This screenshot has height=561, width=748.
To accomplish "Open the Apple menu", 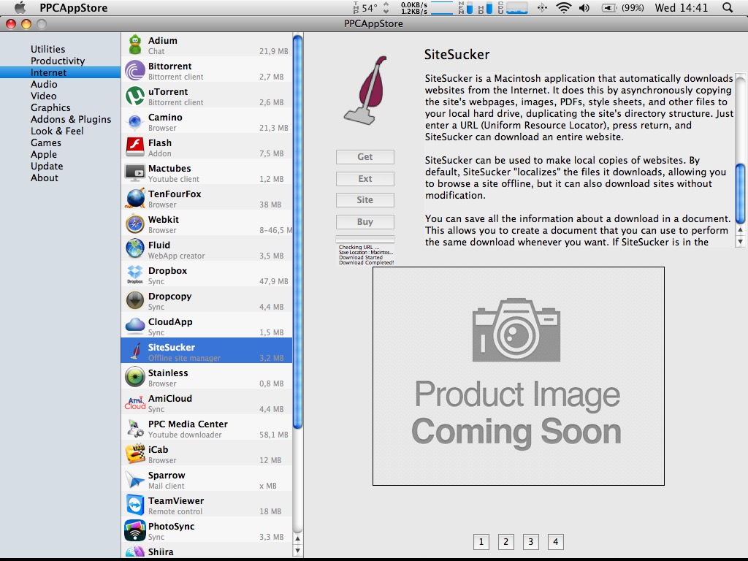I will (x=20, y=7).
